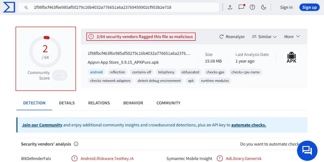
Task: Switch to the RELATIONS tab
Action: pos(99,103)
